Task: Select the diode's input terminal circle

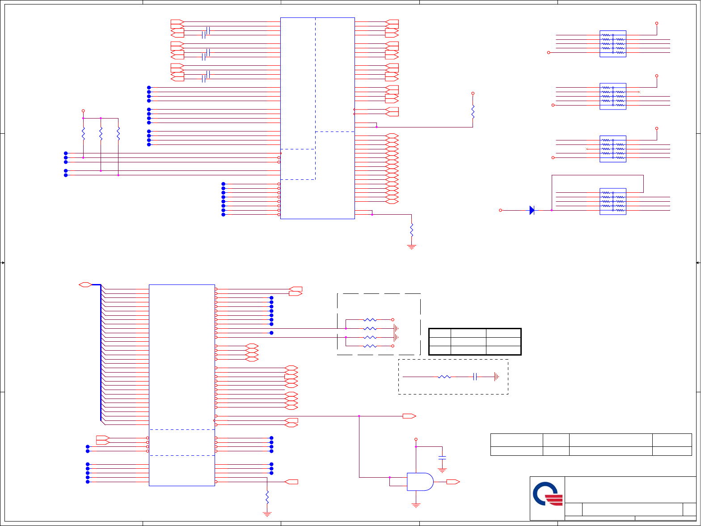Action: 501,210
